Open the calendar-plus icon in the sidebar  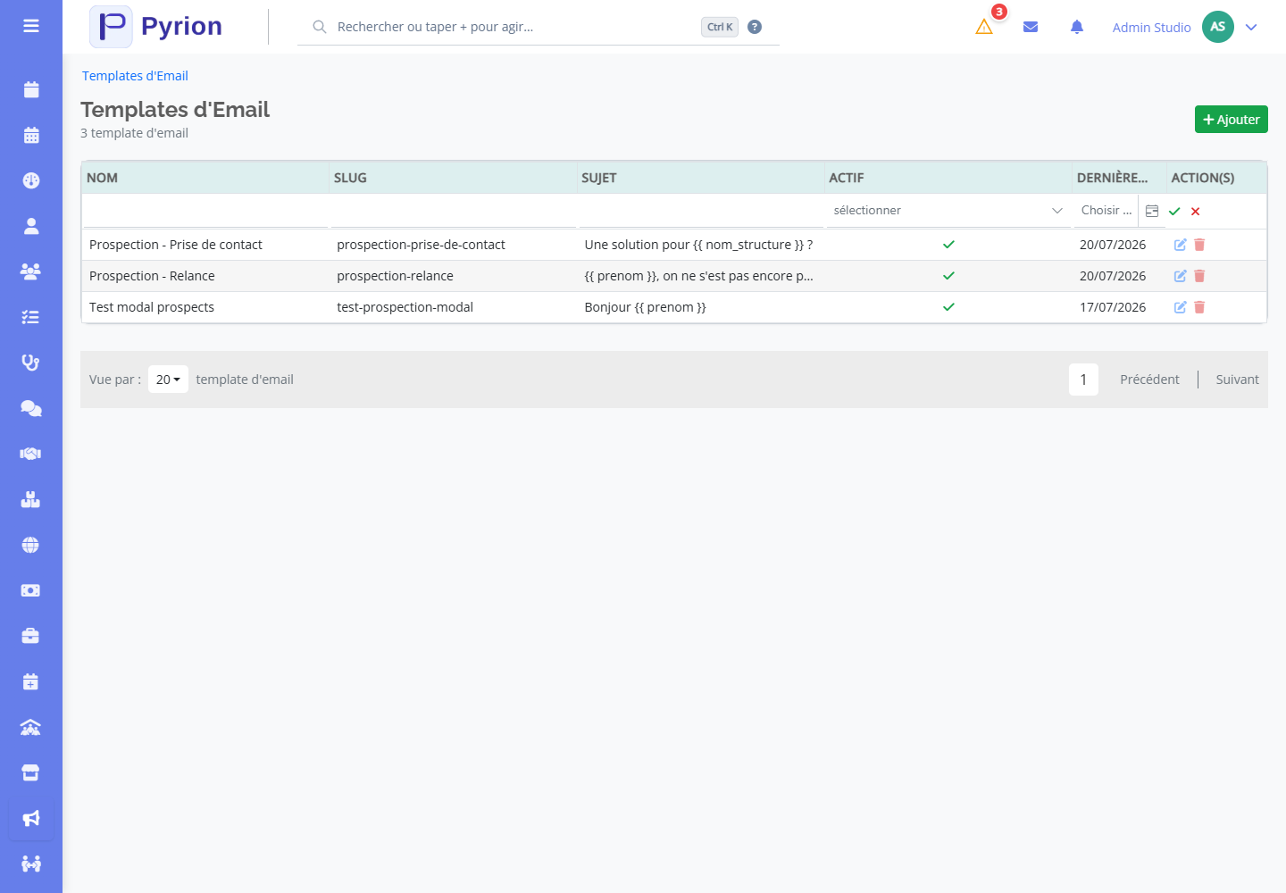click(31, 681)
